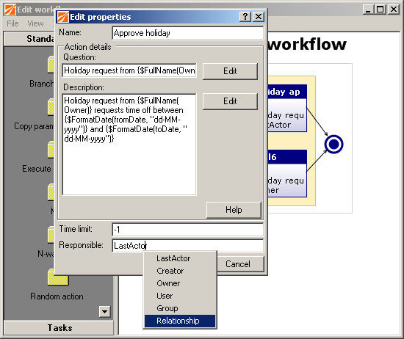Click the Edit properties dialog help question-mark icon
Viewport: 404px width, 339px height.
click(x=245, y=17)
